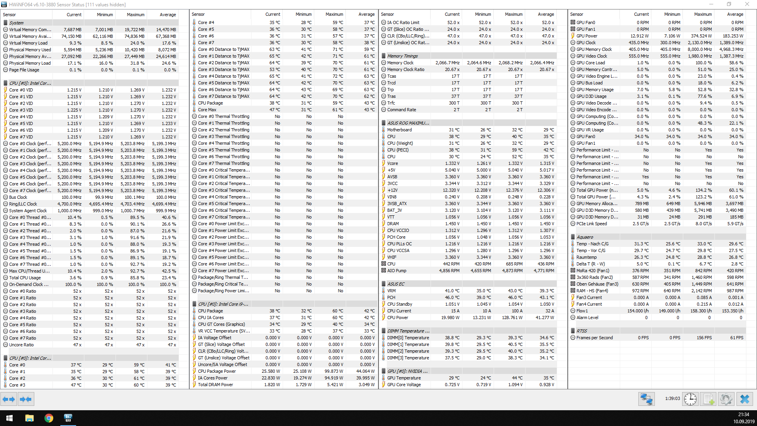Click the Windows Start button
757x426 pixels.
[x=9, y=418]
